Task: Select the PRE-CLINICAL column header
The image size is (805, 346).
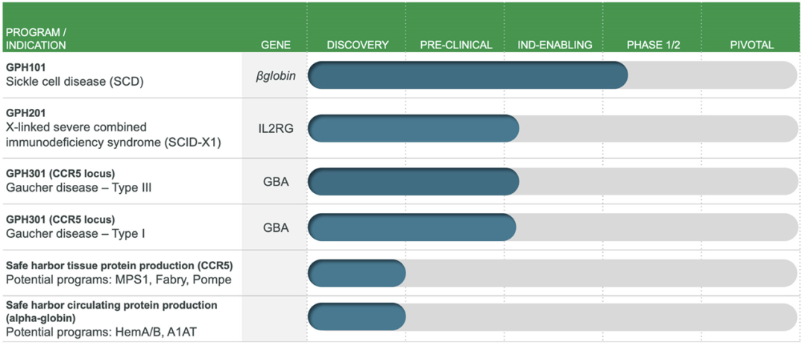Action: pyautogui.click(x=456, y=45)
